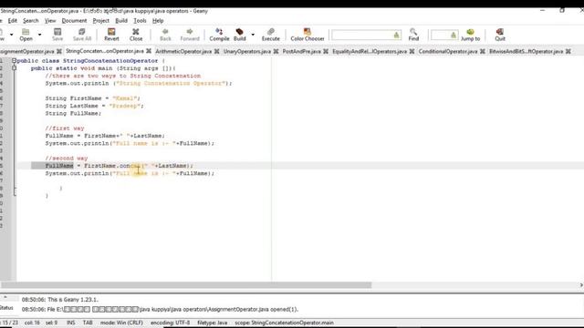Click the 'String FullName;' declaration line
This screenshot has height=328, width=584.
73,113
